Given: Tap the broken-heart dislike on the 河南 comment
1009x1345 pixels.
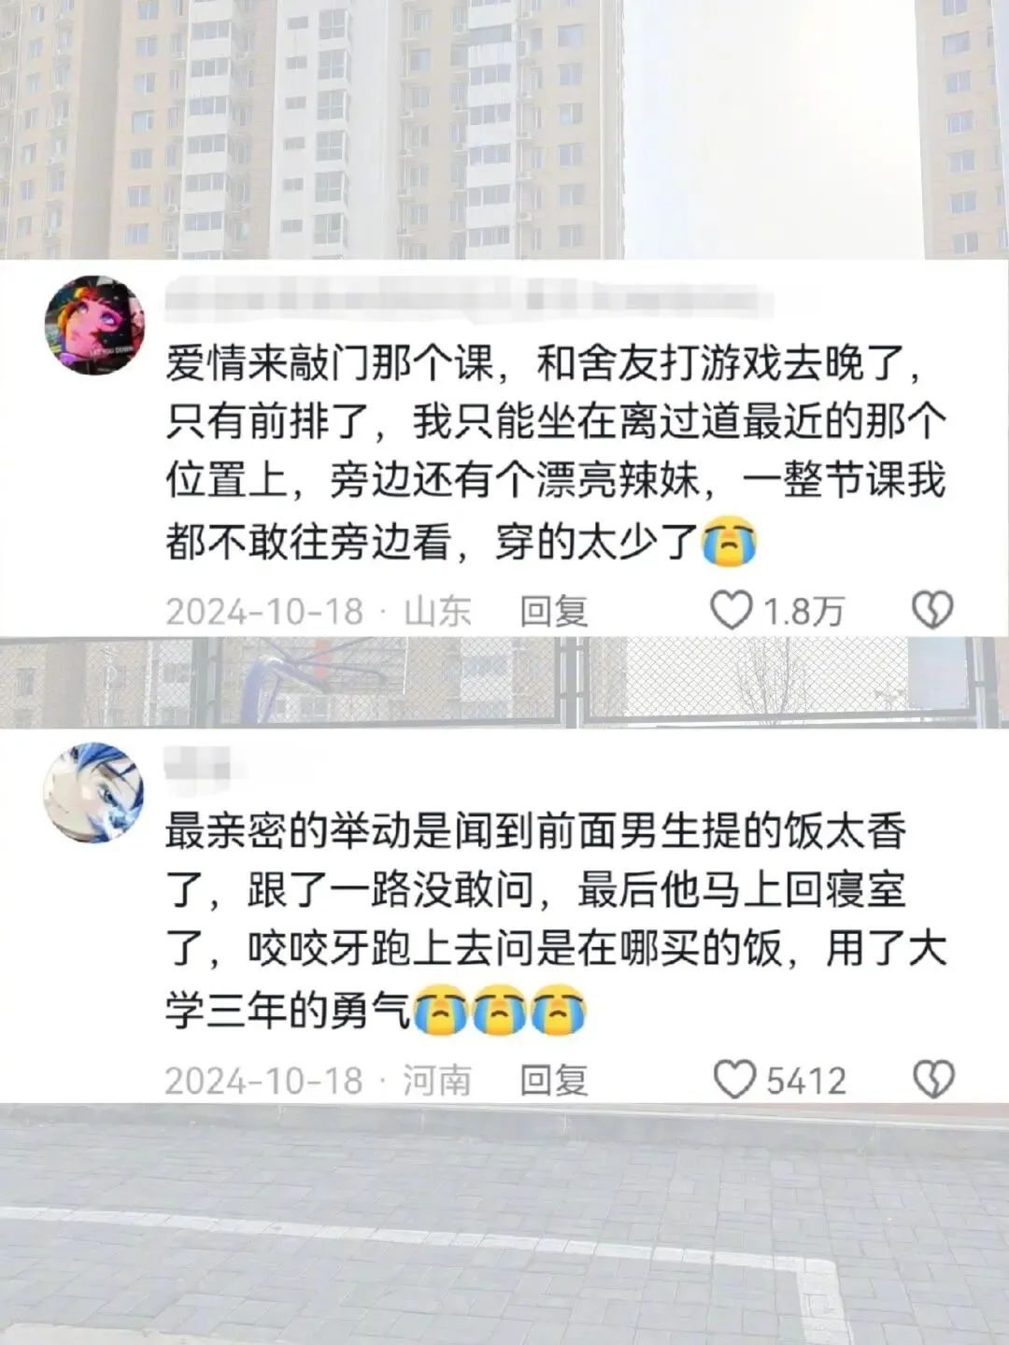Looking at the screenshot, I should [x=933, y=1080].
